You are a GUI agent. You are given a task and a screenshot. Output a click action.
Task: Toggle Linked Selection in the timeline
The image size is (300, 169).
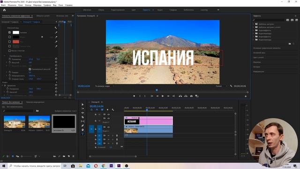102,110
